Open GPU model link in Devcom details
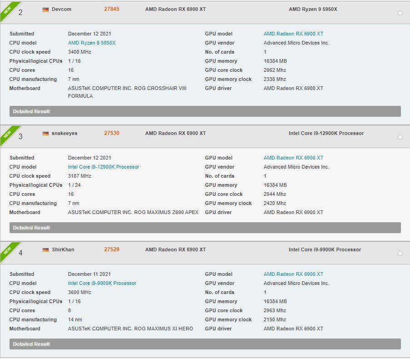Viewport: 410px width, 359px height. [x=293, y=34]
